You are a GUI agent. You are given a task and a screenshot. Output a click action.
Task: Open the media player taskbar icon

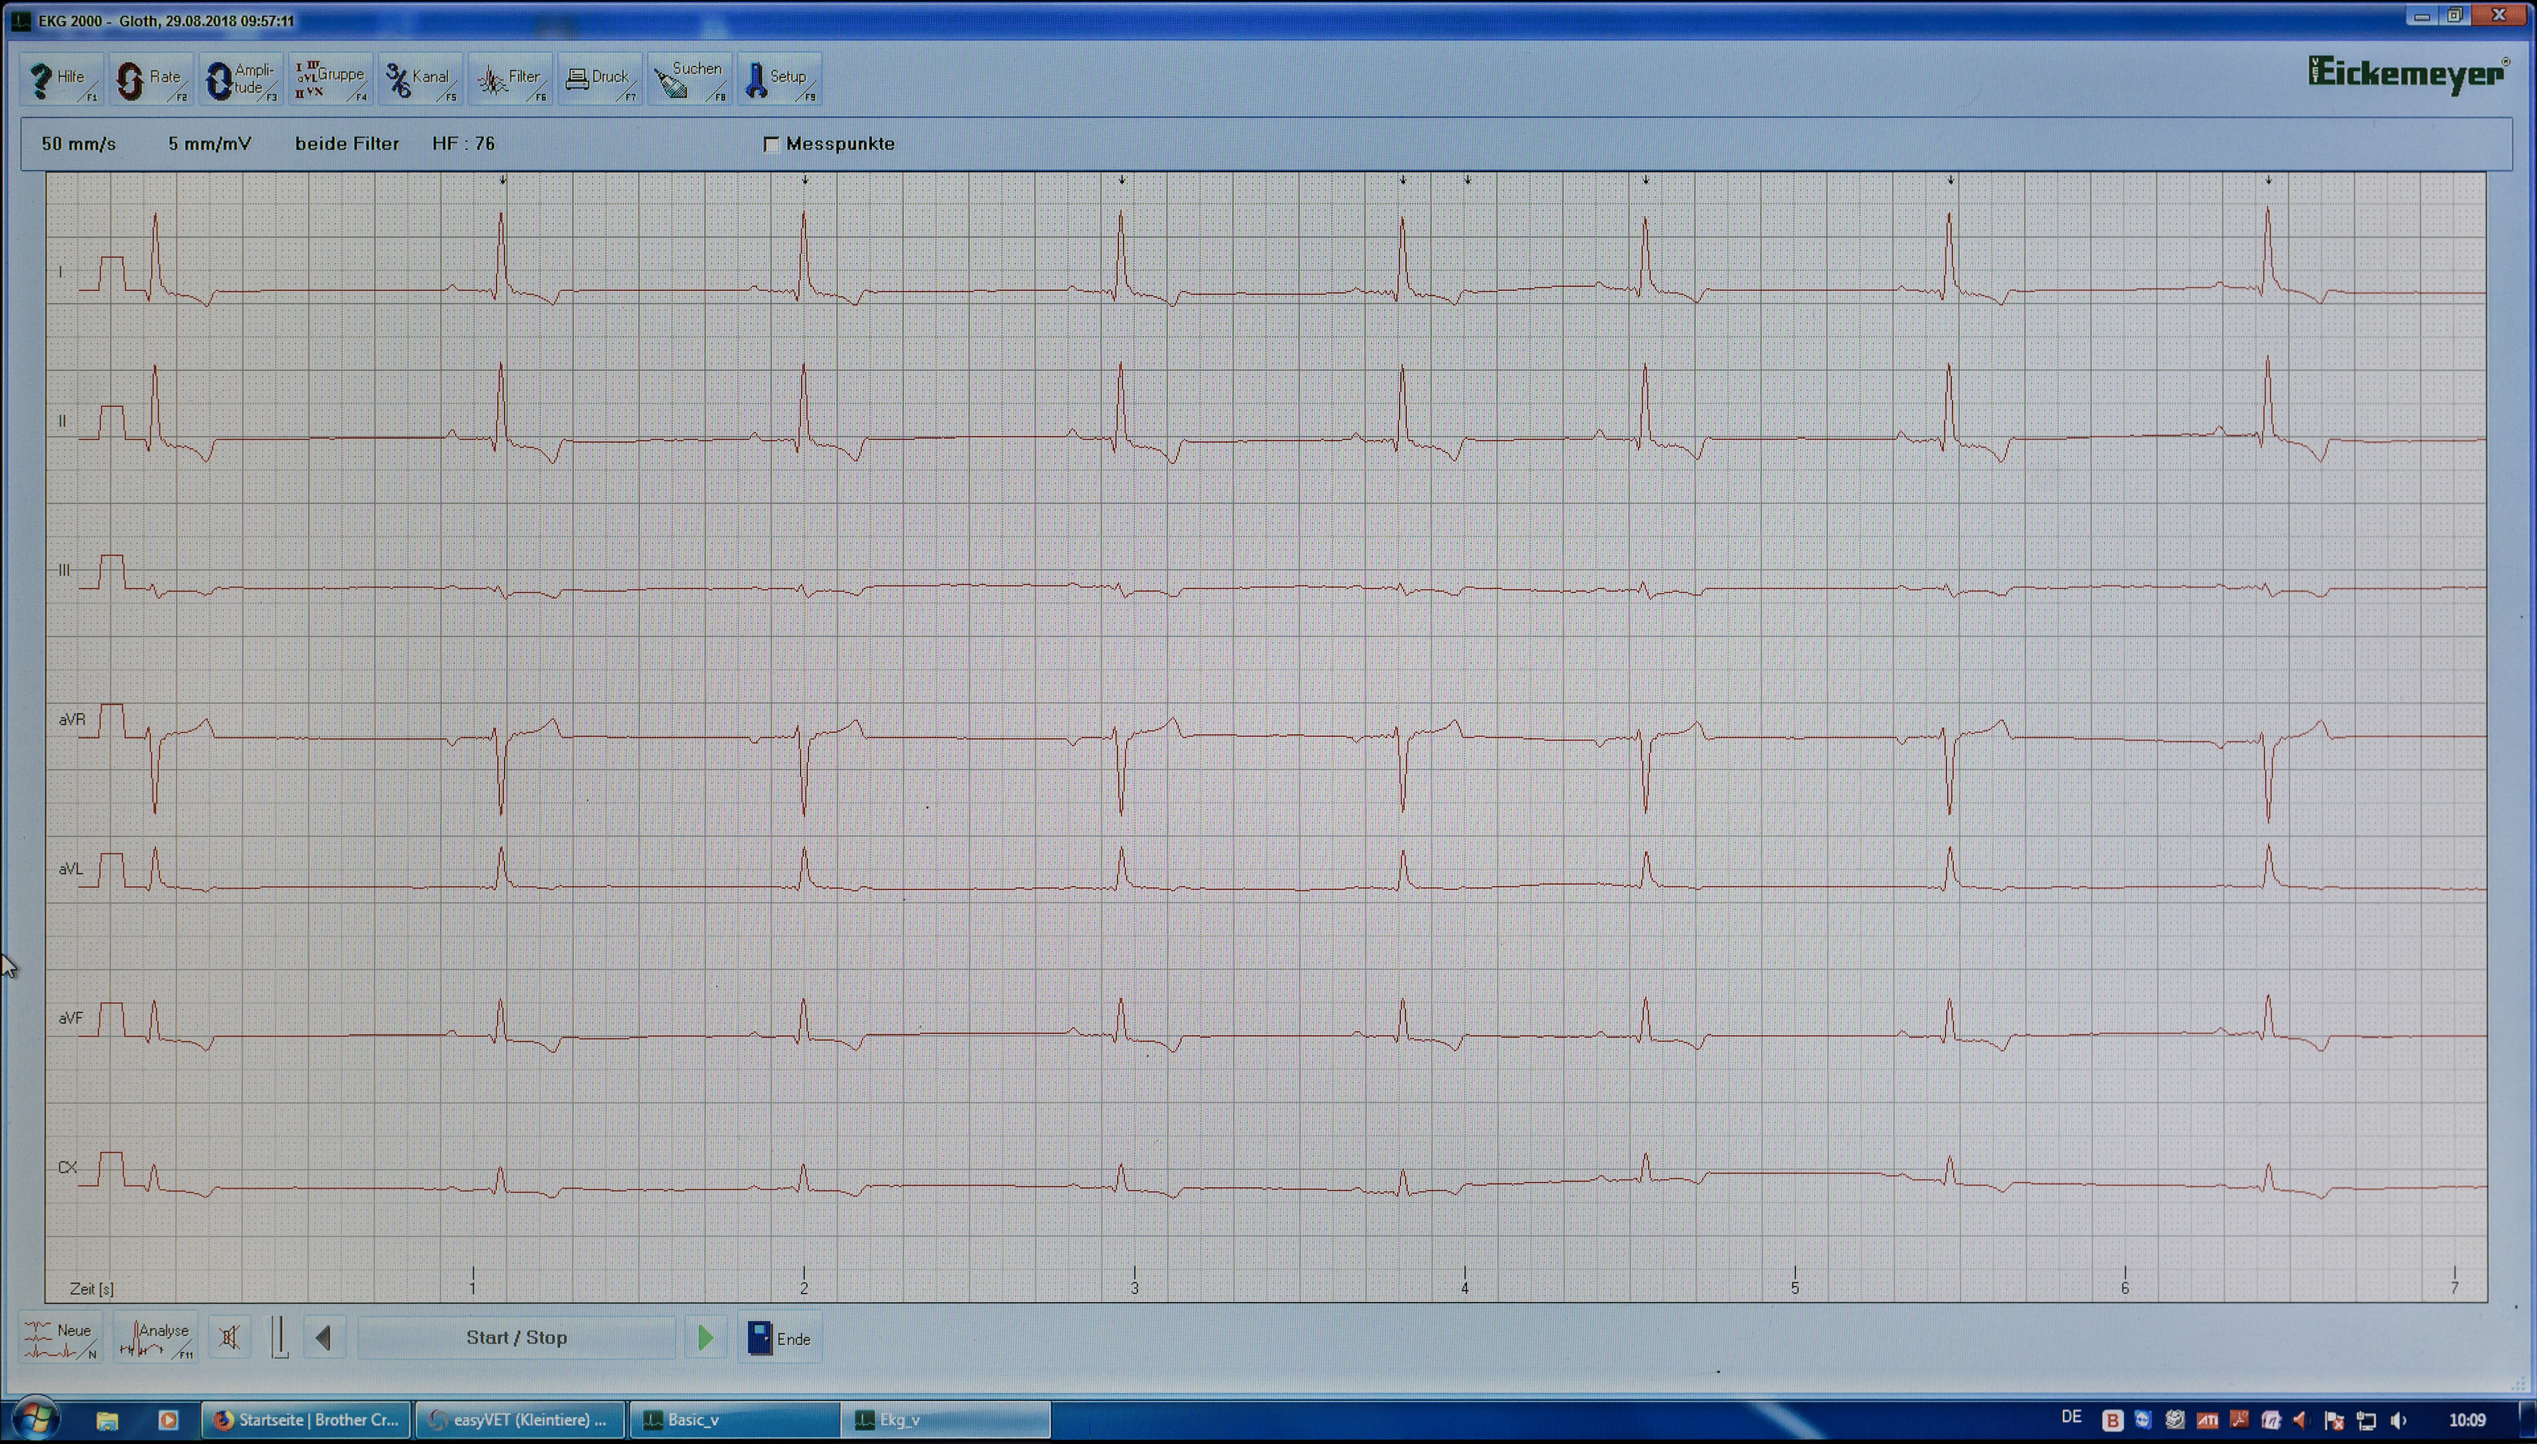168,1420
